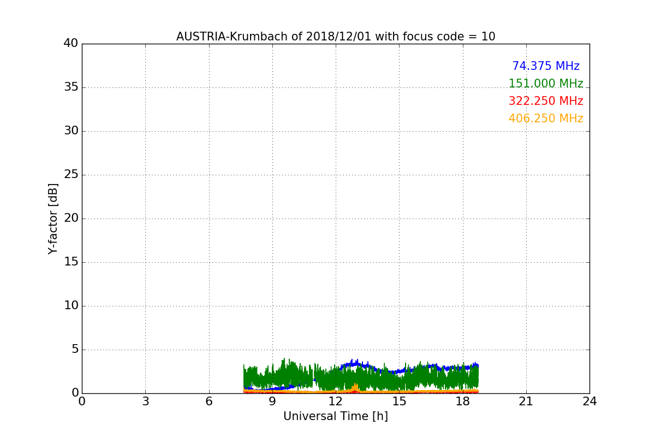Click the orange 406.250 MHz peak near 13h
Screen dimensions: 655x437
[356, 387]
